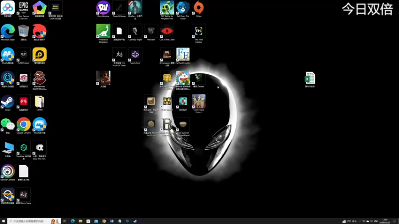Launch the Soul The Hero shortcut
399x224 pixels.
[x=40, y=150]
